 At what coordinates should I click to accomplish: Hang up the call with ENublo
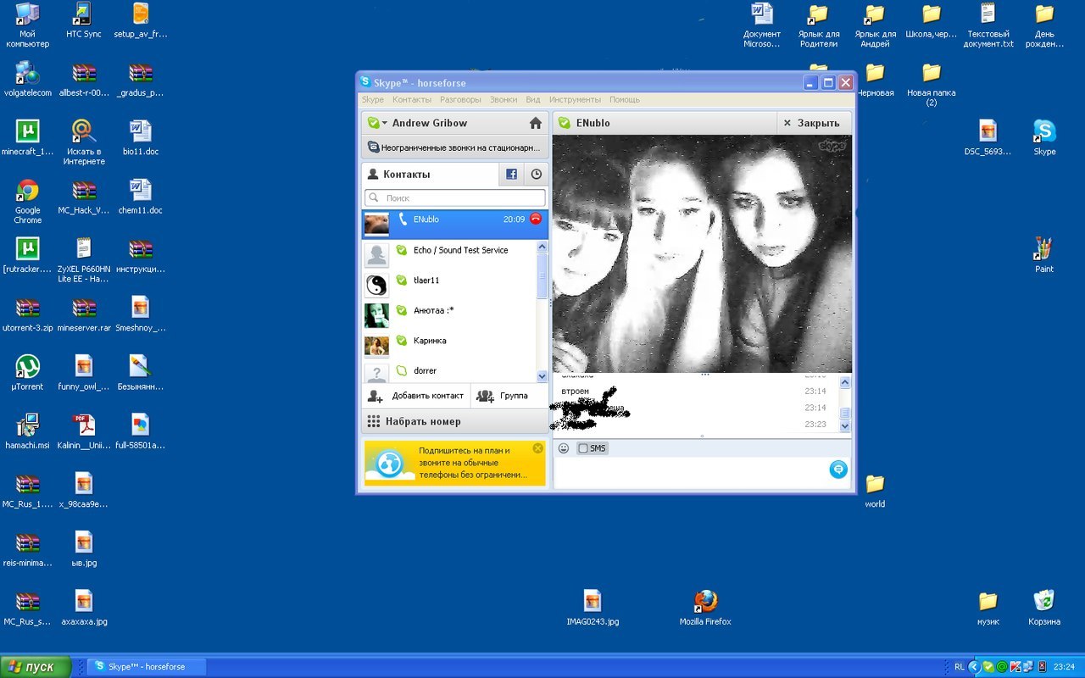click(x=535, y=219)
